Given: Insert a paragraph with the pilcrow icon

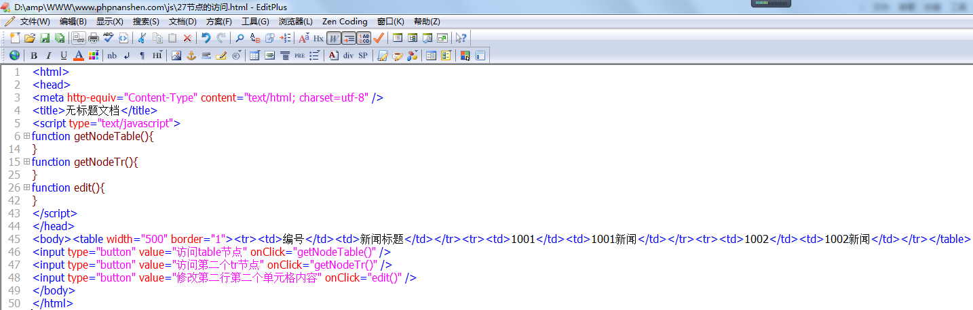Looking at the screenshot, I should click(142, 56).
